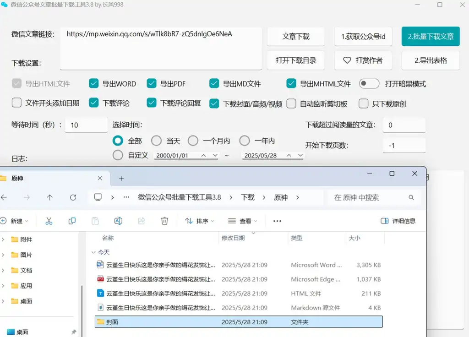Click the pin icon next to 桌面 quick access
This screenshot has width=469, height=337.
pos(74,332)
